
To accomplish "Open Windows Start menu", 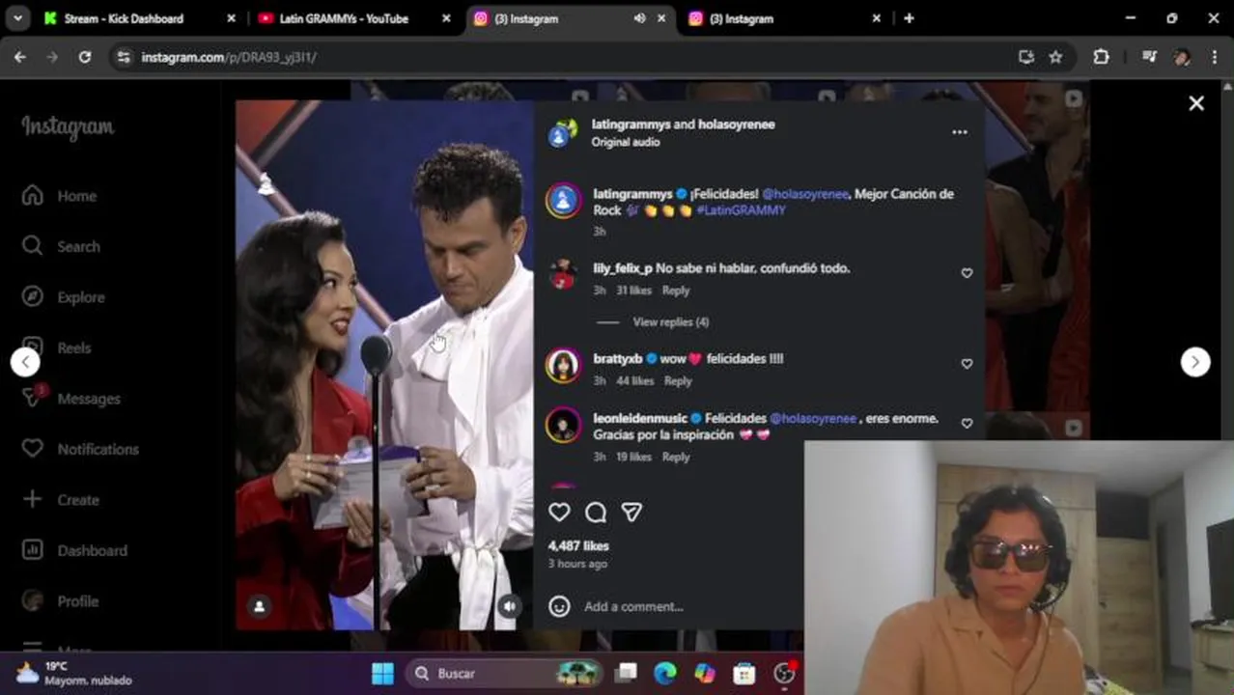I will [x=382, y=673].
